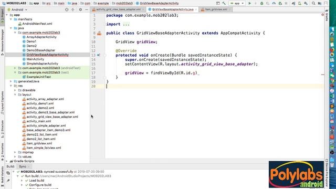Hide the Project panel with minus icon
Image resolution: width=336 pixels, height=189 pixels.
pyautogui.click(x=87, y=9)
